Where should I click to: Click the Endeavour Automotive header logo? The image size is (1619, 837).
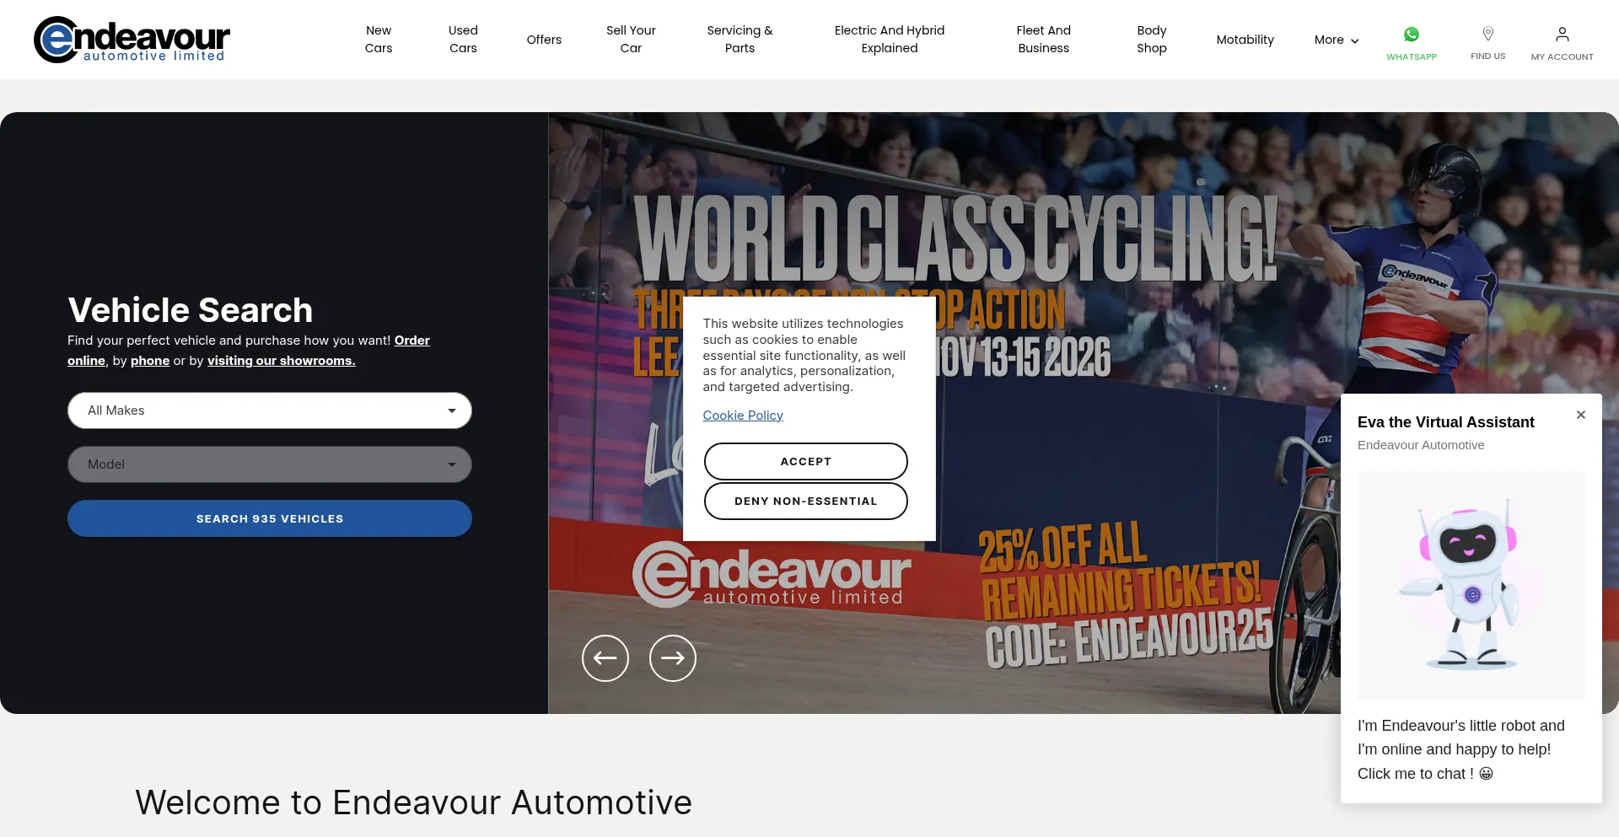pos(132,40)
